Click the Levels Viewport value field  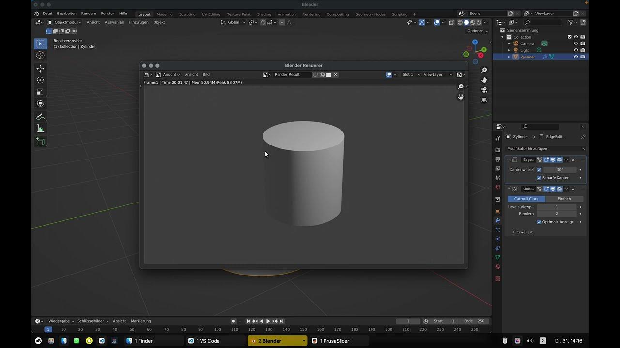(x=557, y=207)
